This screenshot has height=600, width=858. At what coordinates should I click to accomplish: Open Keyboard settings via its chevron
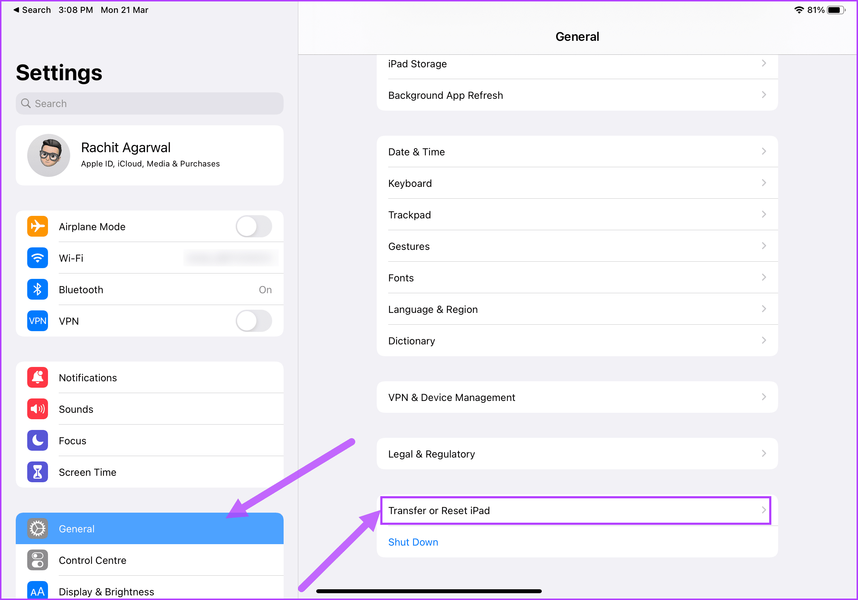(764, 183)
